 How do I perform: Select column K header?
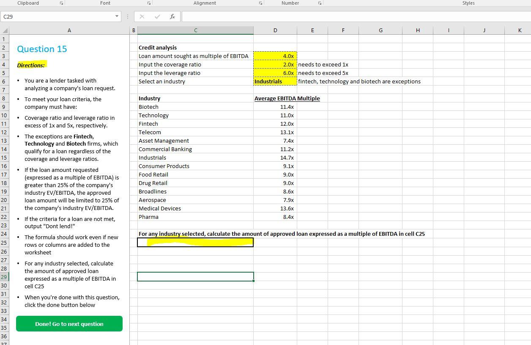tap(520, 30)
